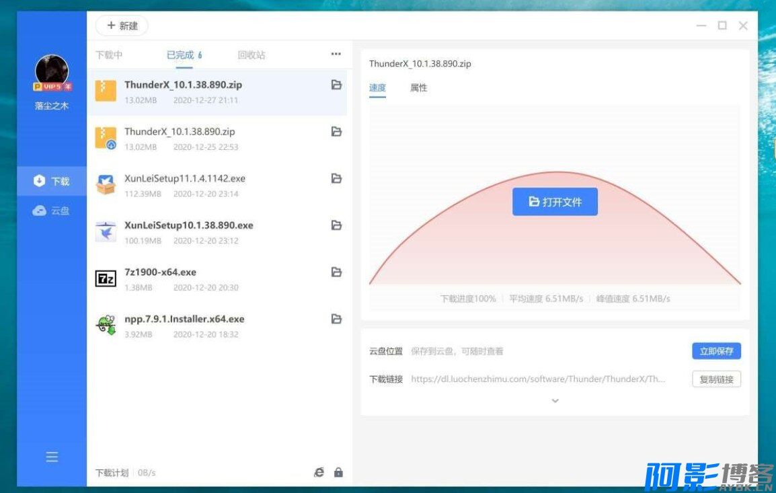Click the lock icon in bottom status bar

click(338, 472)
